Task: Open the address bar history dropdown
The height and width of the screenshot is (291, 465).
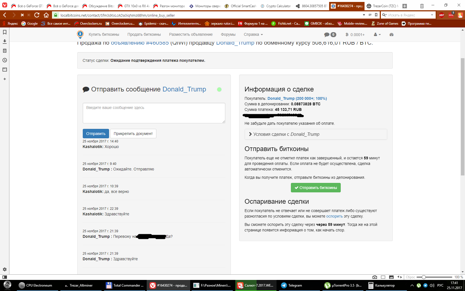Action: click(364, 15)
